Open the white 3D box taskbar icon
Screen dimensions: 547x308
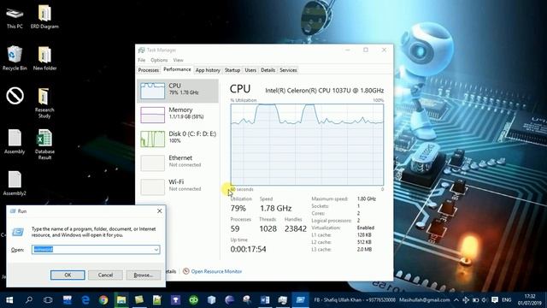tap(211, 300)
